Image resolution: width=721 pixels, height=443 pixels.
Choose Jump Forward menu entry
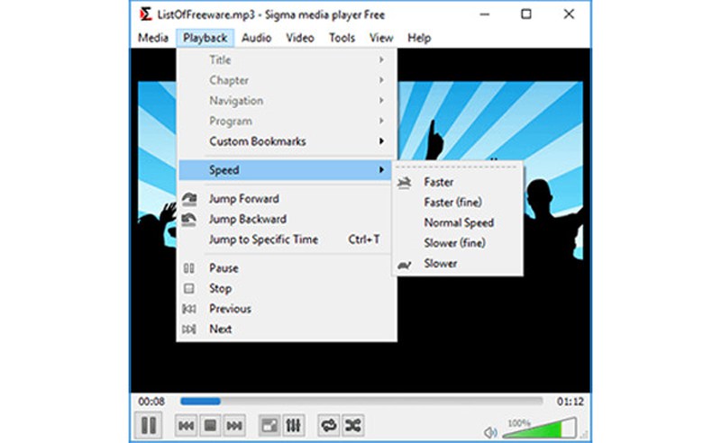[286, 199]
